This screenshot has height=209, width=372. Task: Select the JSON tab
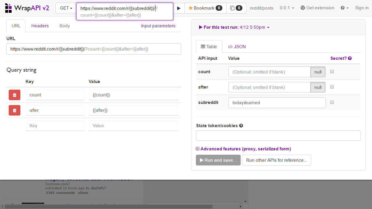(237, 46)
